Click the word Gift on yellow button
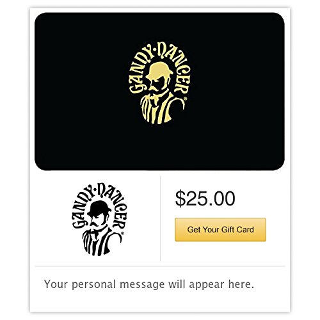320x320 pixels. 227,230
